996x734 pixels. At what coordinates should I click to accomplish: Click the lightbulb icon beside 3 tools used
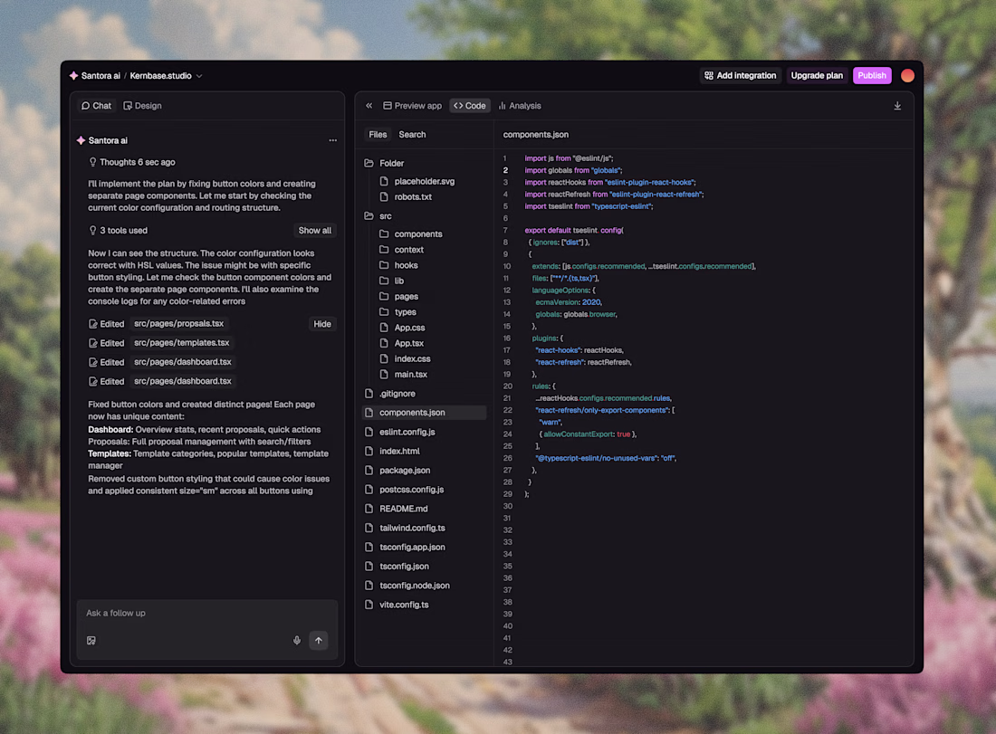point(92,231)
